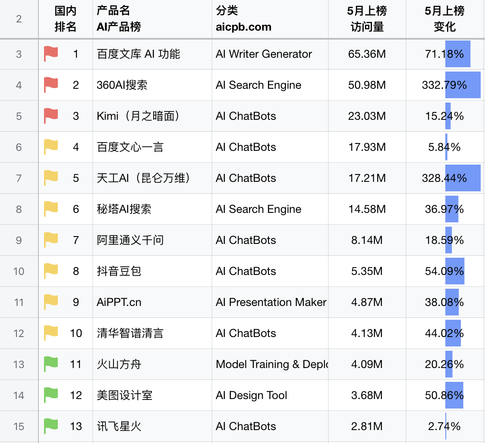Viewport: 485px width, 443px height.
Task: Click the red flag in the Kimi row
Action: [x=51, y=116]
